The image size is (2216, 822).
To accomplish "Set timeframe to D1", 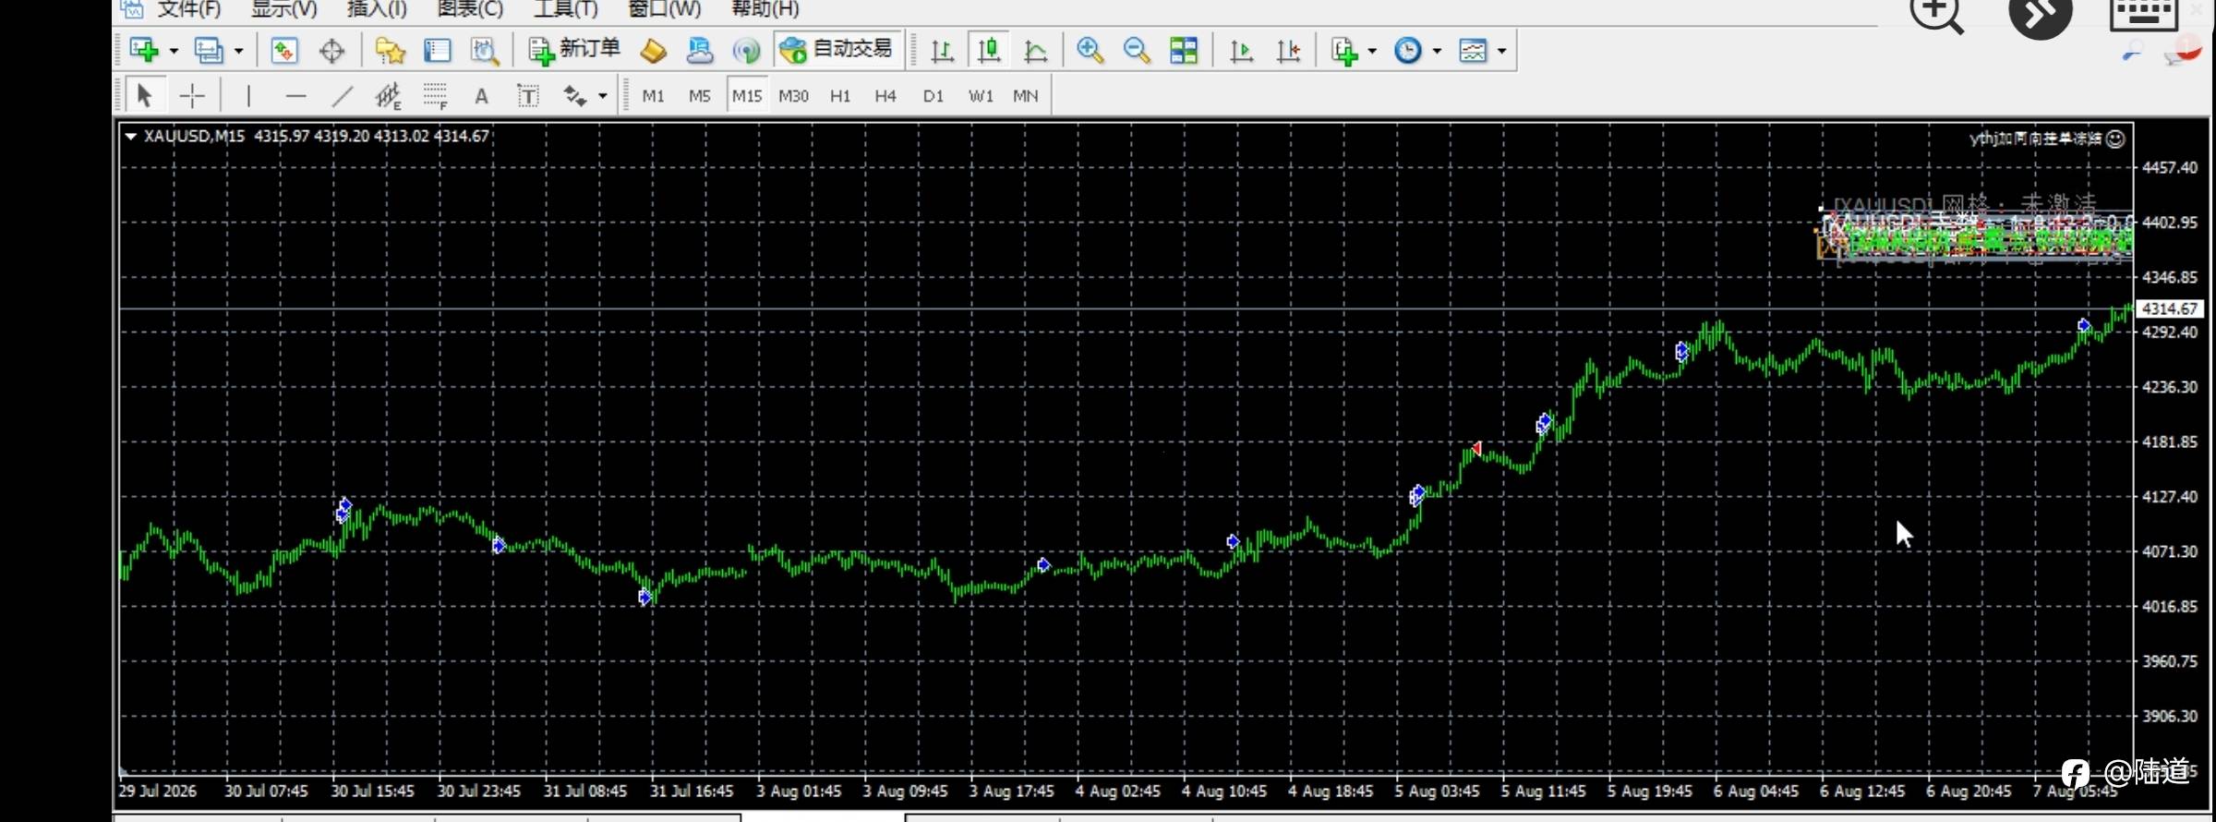I will [933, 95].
